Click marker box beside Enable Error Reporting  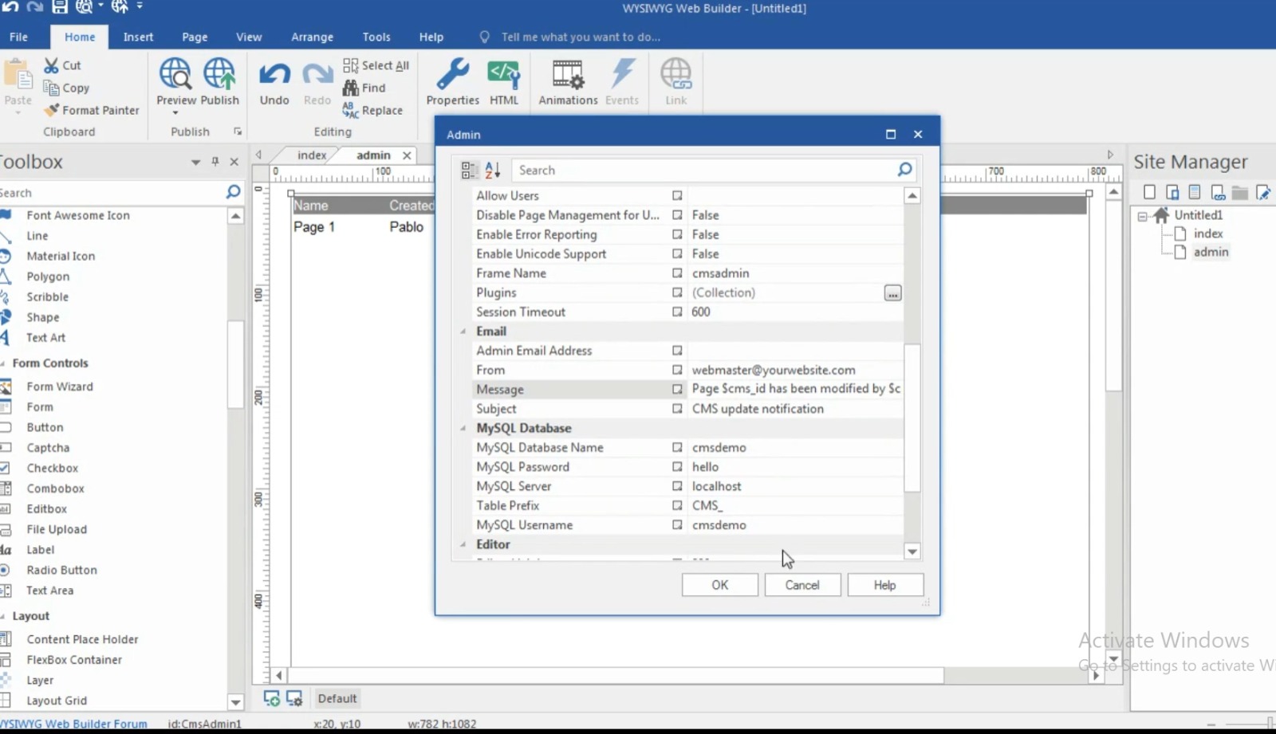click(677, 234)
